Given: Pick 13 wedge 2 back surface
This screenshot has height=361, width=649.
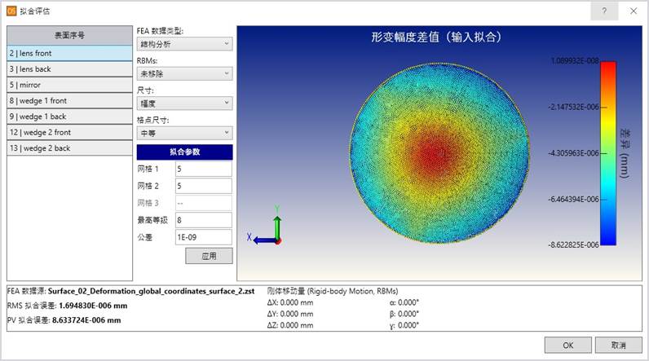Looking at the screenshot, I should (69, 148).
